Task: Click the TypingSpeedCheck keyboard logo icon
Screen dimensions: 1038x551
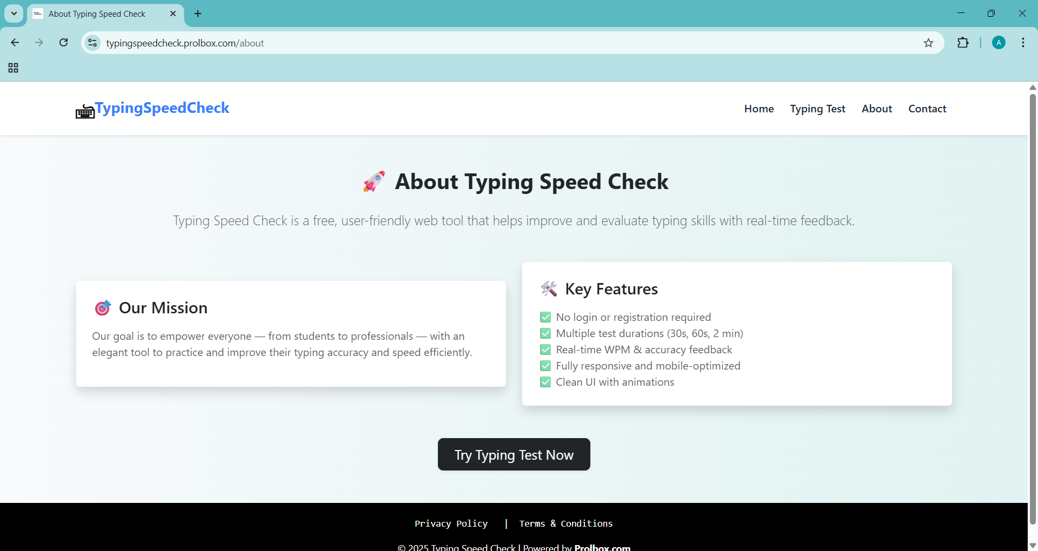Action: 85,111
